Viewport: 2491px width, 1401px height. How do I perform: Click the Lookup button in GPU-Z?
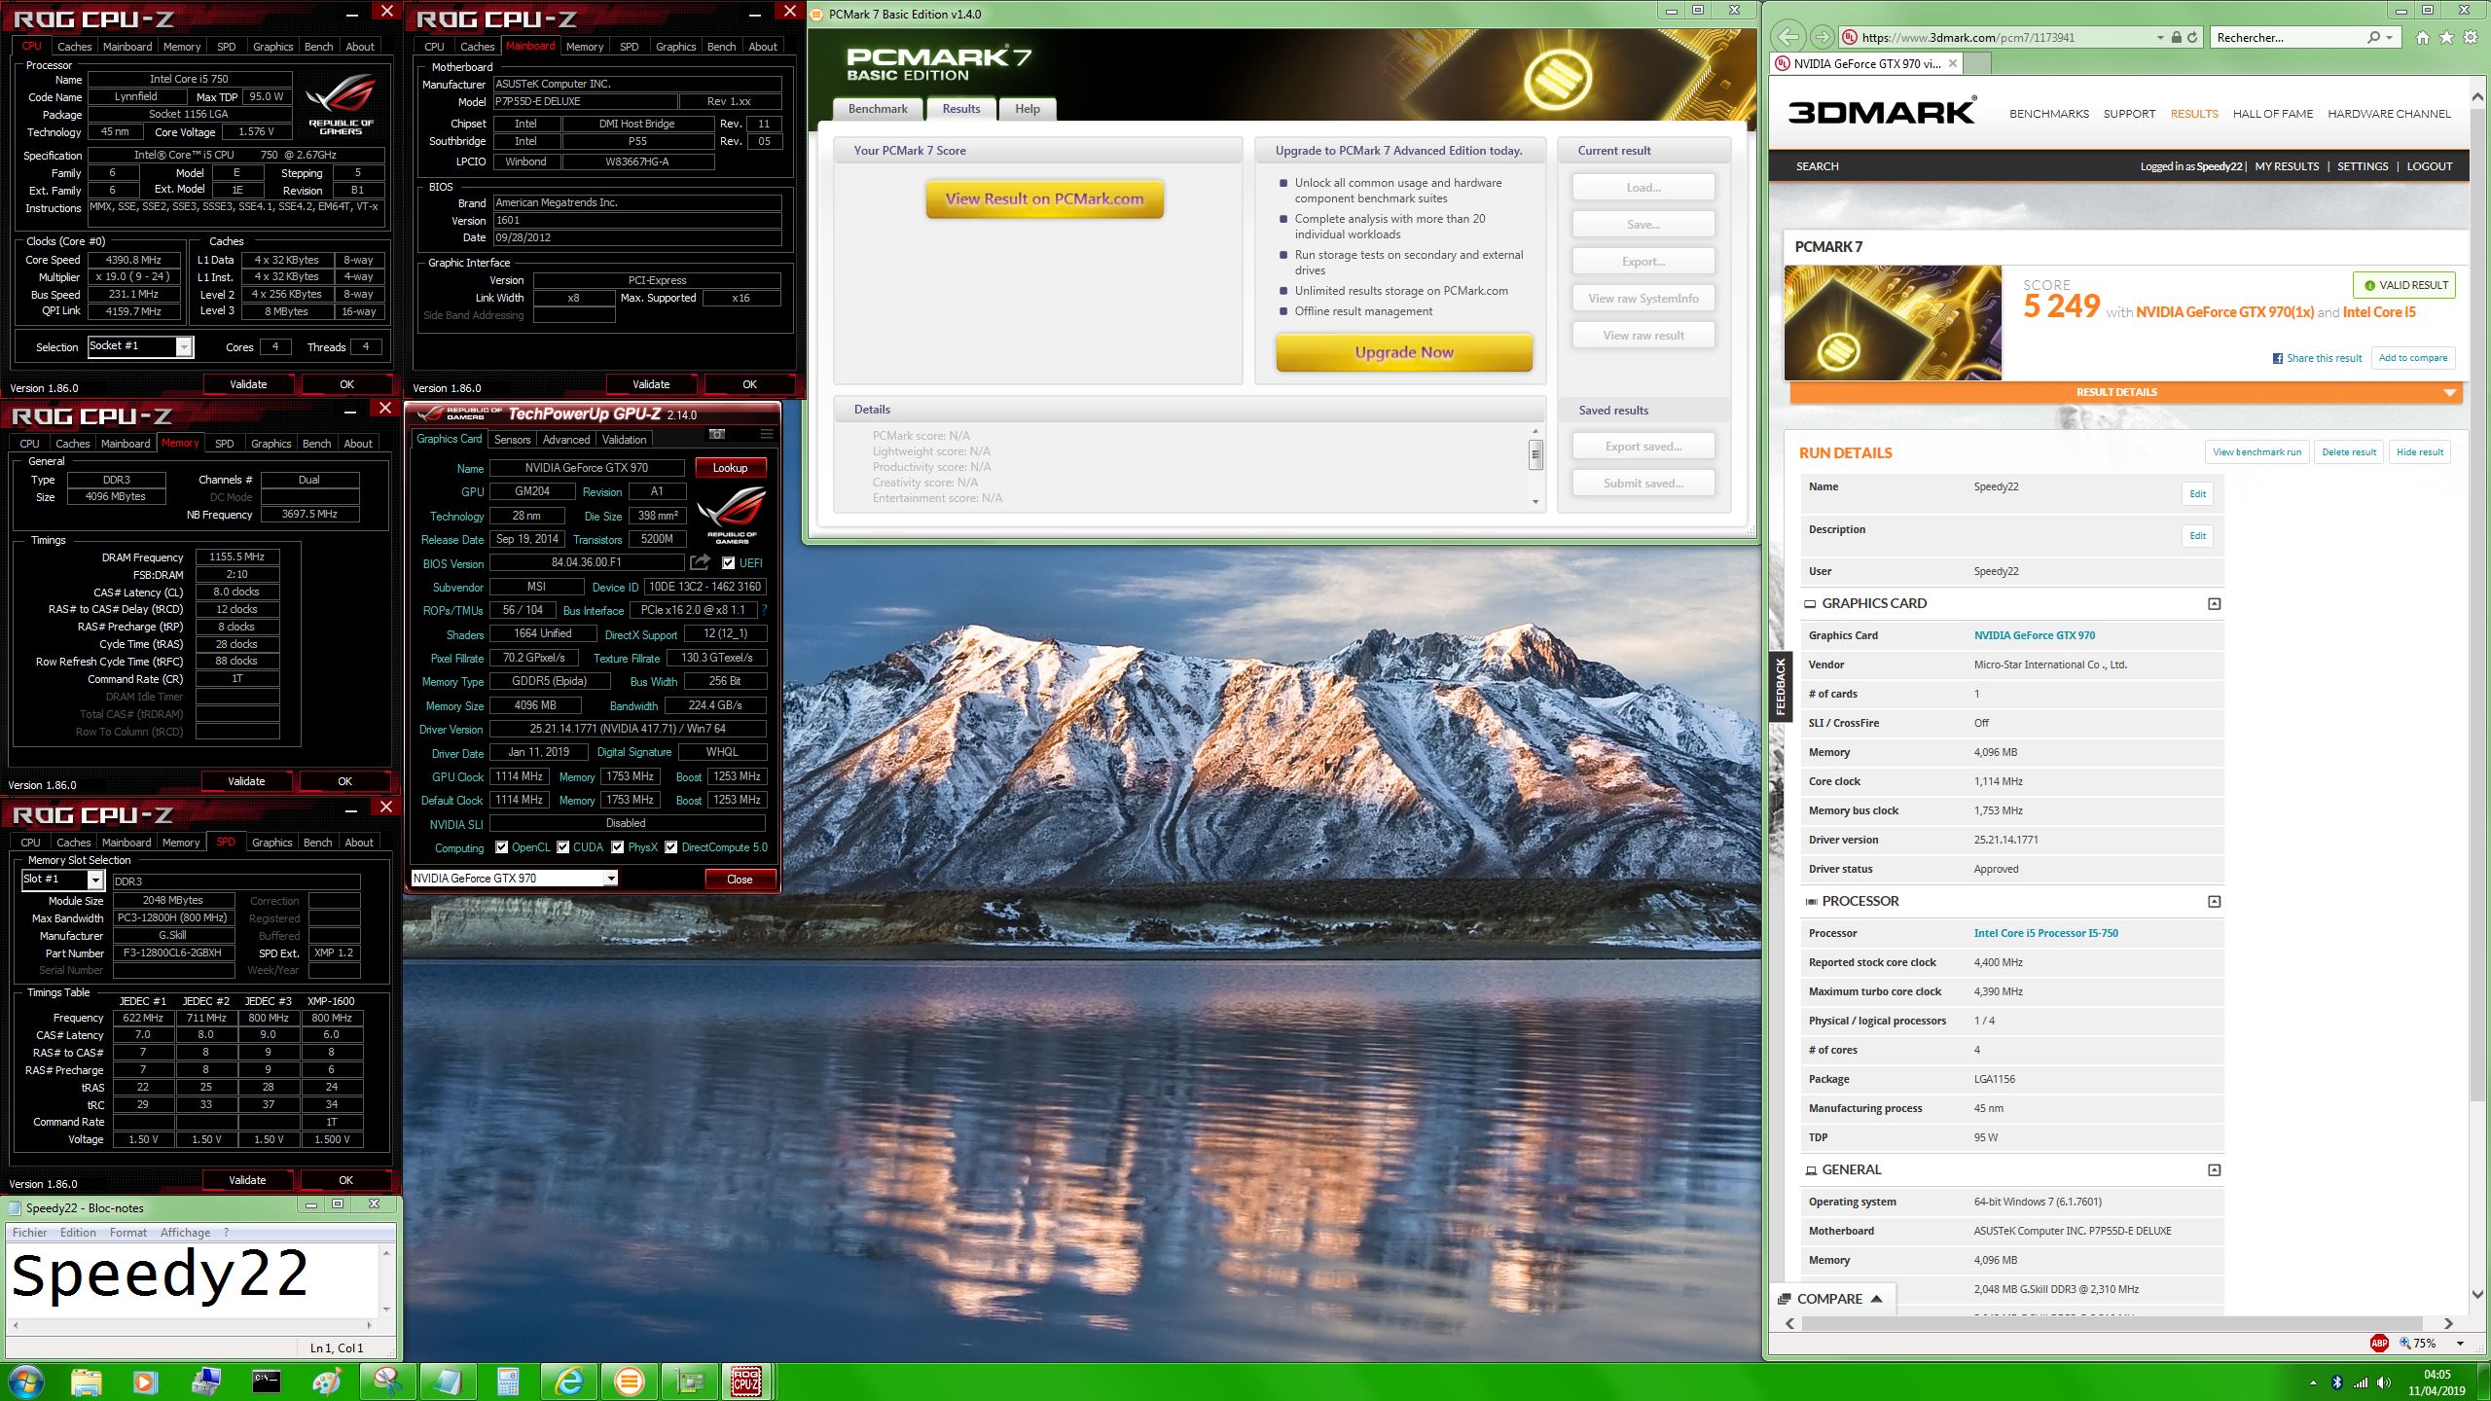click(730, 468)
